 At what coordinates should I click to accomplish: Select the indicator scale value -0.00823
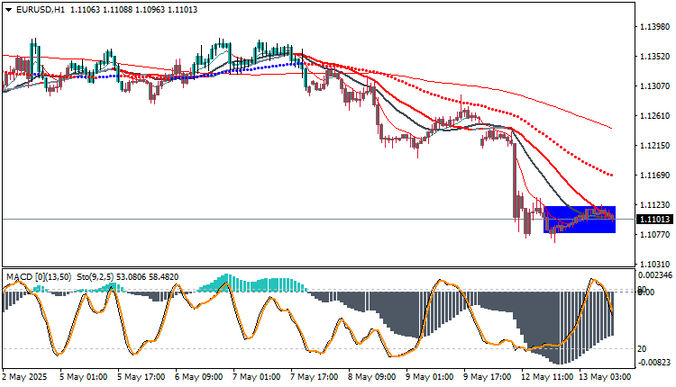[x=654, y=363]
